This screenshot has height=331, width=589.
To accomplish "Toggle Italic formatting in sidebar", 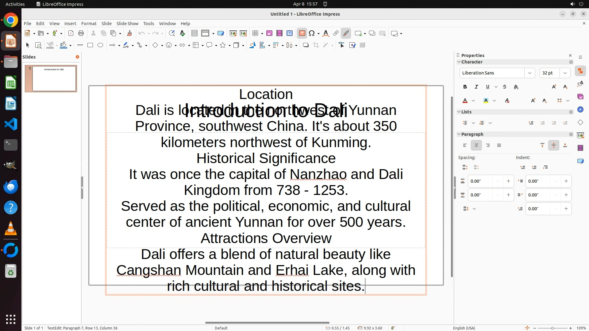I will tap(476, 87).
